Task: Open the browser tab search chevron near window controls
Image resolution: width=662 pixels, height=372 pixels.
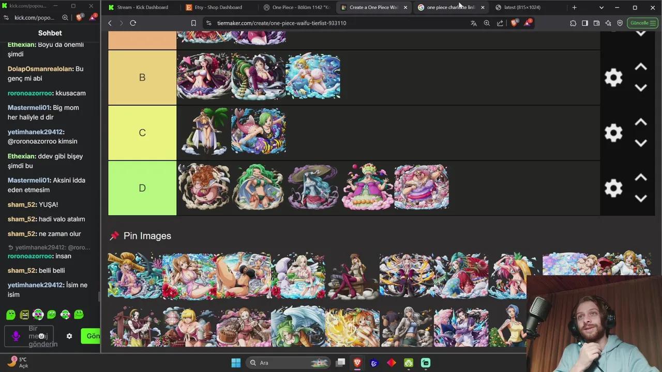Action: tap(601, 7)
